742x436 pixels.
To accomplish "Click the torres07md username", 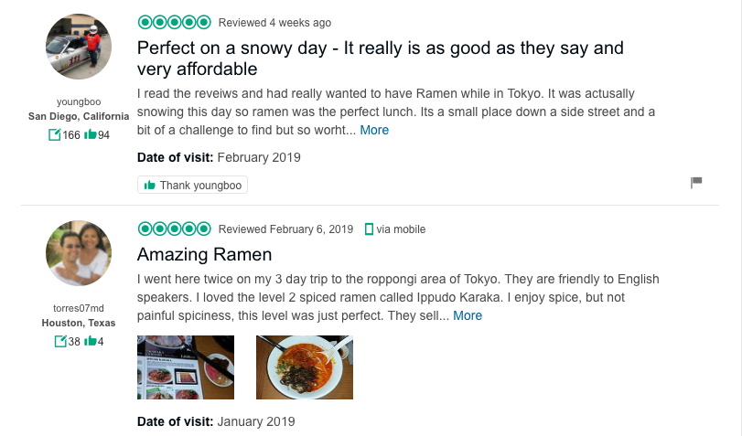I will [x=79, y=308].
